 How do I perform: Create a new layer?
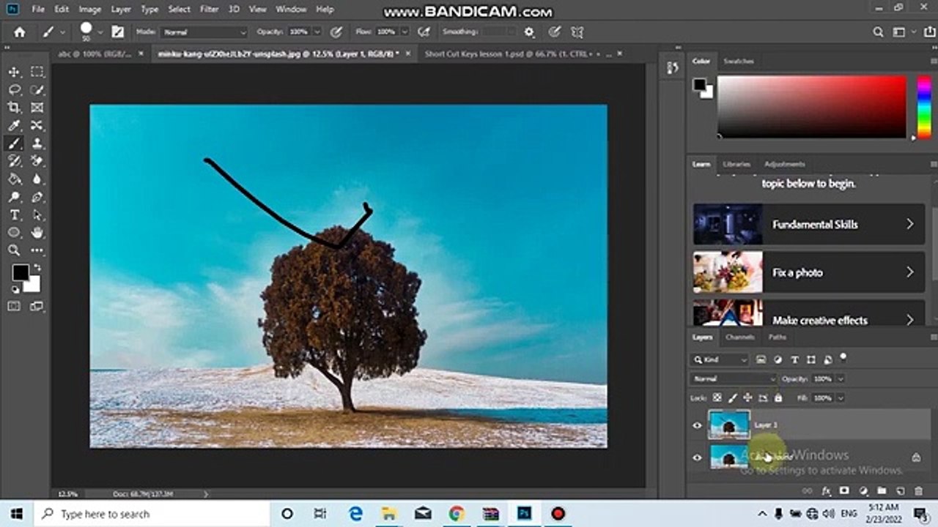click(x=900, y=491)
